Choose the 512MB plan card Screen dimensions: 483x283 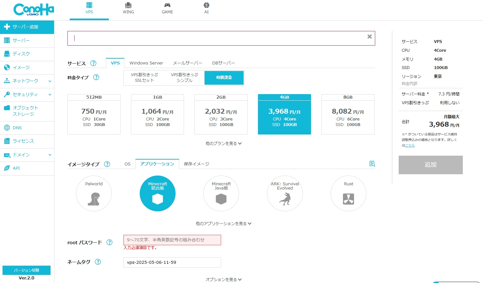pos(94,114)
